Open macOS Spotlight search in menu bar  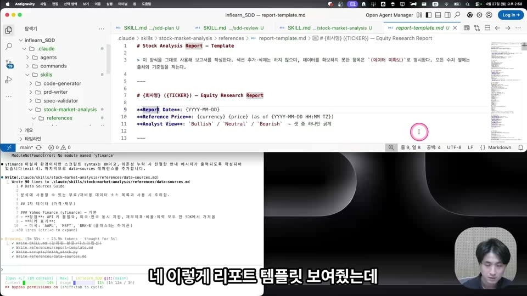click(x=468, y=4)
